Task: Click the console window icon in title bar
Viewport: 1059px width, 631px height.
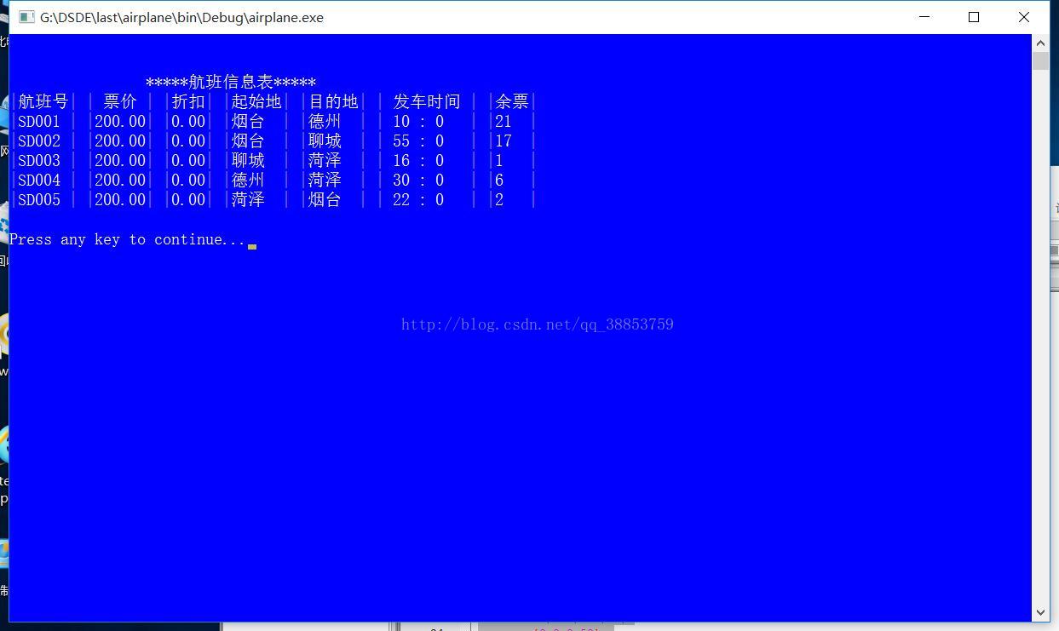Action: 27,17
